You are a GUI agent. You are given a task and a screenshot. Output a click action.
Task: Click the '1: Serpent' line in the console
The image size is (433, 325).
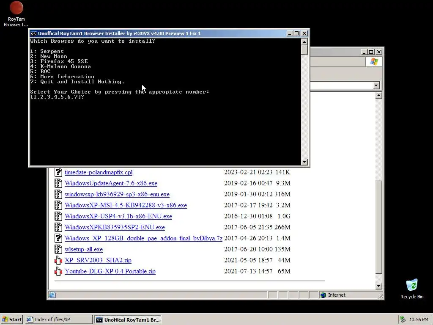coord(47,51)
